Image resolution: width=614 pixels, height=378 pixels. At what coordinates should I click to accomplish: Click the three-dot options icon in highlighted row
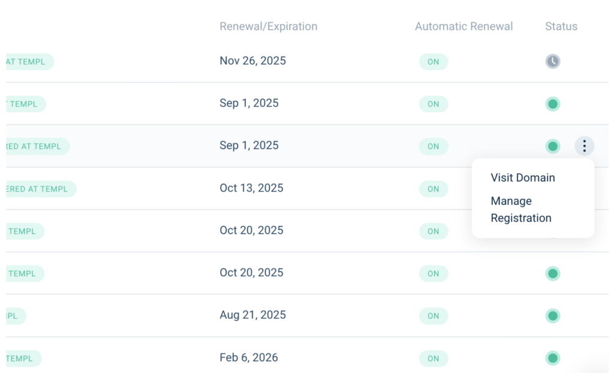point(584,146)
